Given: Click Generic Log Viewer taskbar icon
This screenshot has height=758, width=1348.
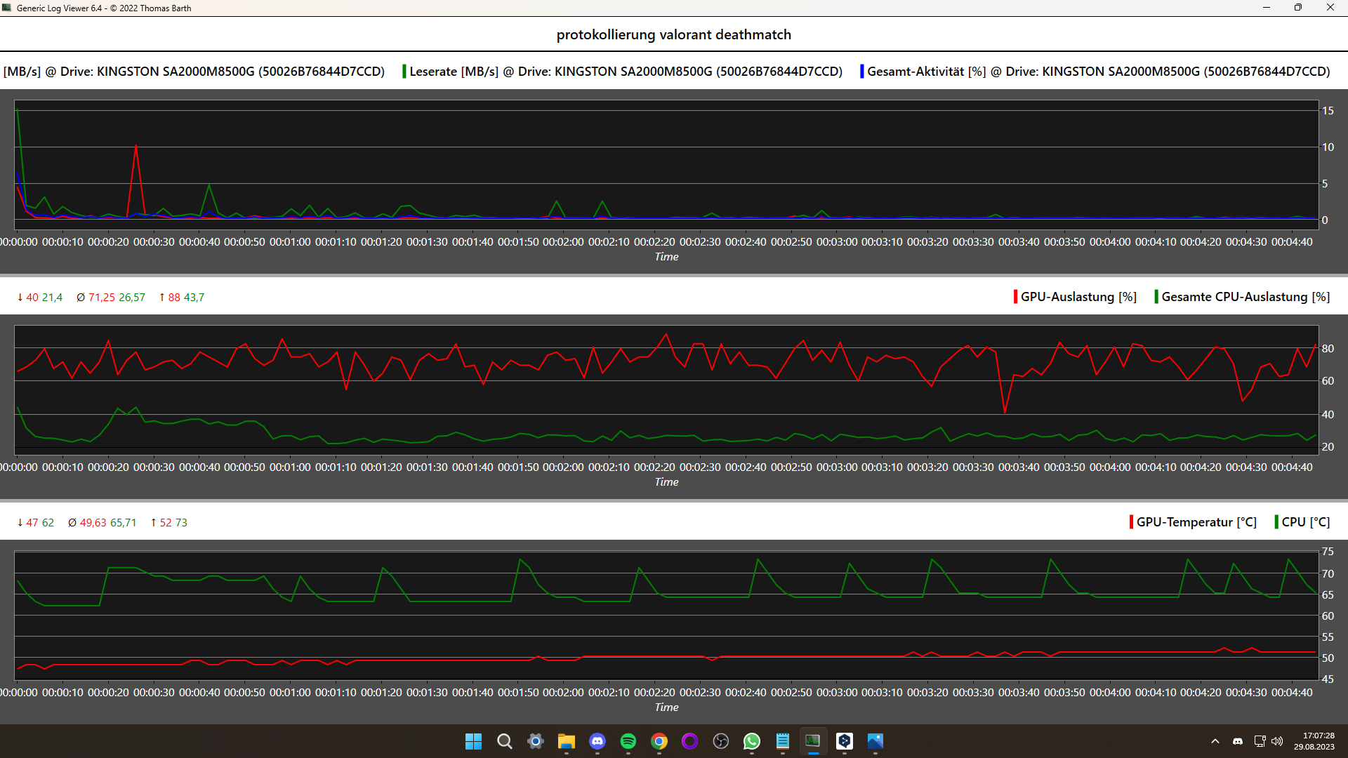Looking at the screenshot, I should [813, 741].
